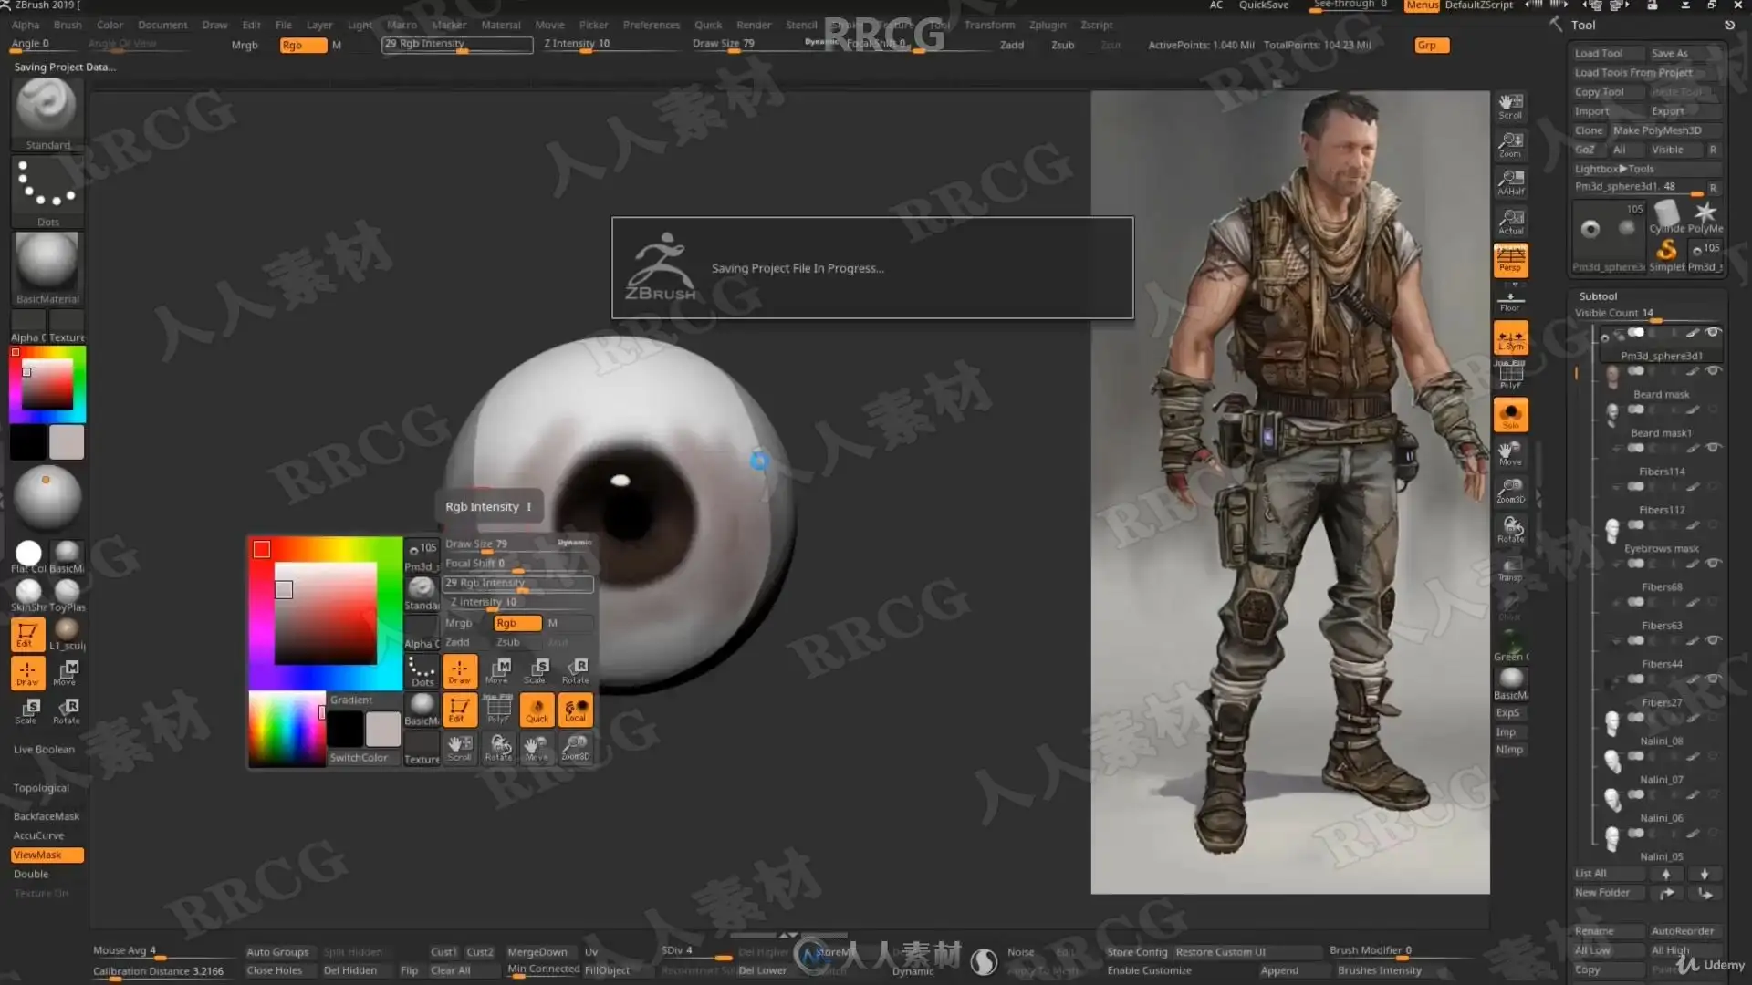This screenshot has height=985, width=1752.
Task: Click the character concept reference image
Action: pyautogui.click(x=1289, y=493)
